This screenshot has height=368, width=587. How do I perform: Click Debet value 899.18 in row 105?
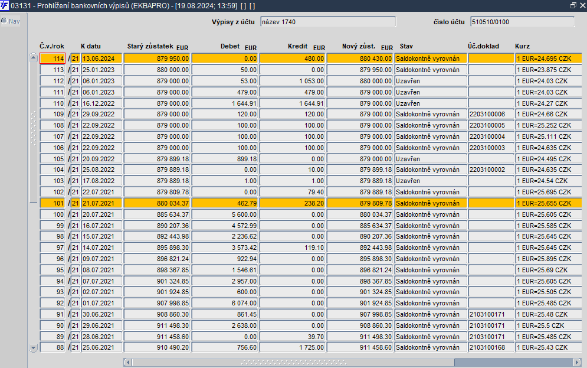[x=225, y=159]
